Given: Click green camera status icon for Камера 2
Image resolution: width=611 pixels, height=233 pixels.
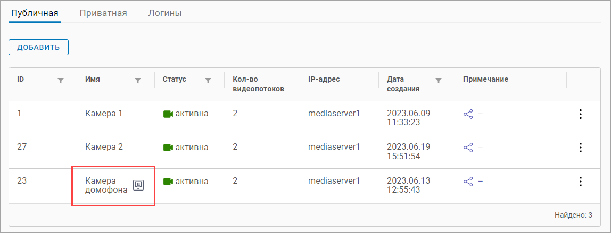Looking at the screenshot, I should 168,148.
